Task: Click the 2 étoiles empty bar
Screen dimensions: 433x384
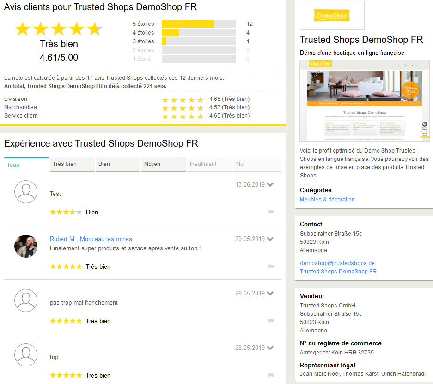Action: click(x=199, y=50)
